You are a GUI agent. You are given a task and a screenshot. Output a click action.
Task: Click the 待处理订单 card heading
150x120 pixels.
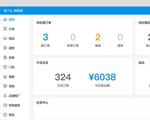(x=44, y=22)
